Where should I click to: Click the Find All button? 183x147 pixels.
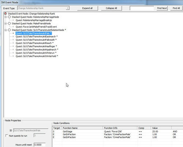[x=176, y=8]
